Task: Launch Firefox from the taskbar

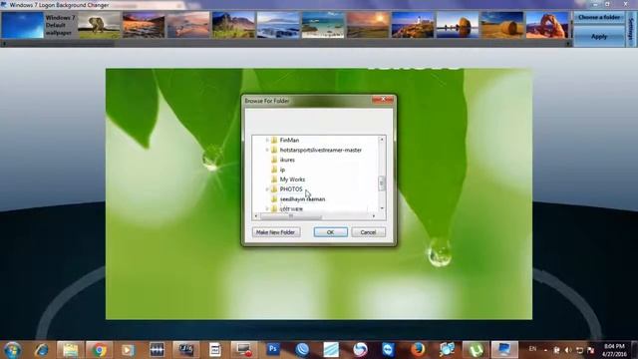Action: tap(418, 350)
